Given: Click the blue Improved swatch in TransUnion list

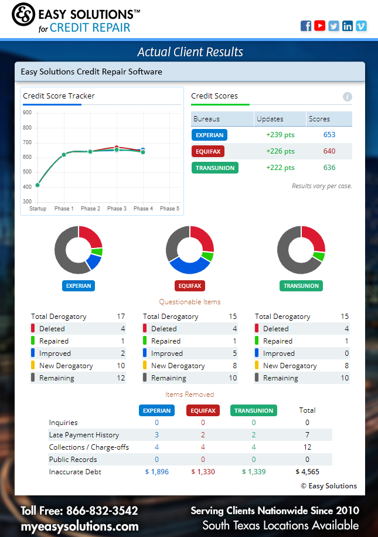Looking at the screenshot, I should tap(257, 353).
